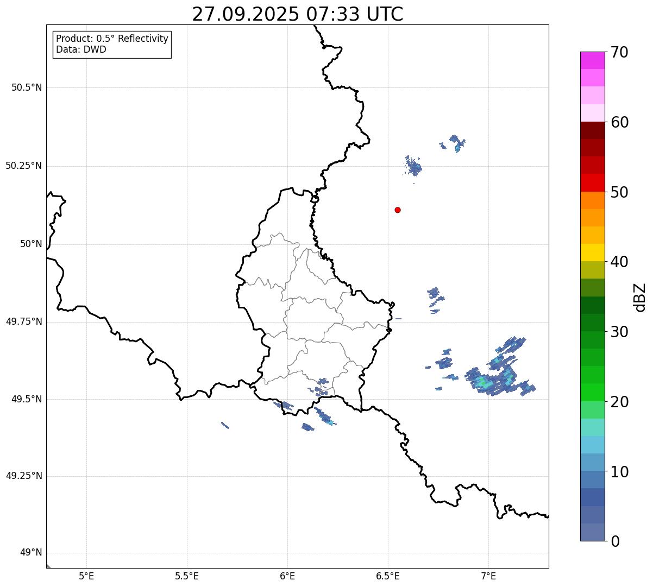Click the 49.25°N latitude label
Image resolution: width=653 pixels, height=587 pixels.
click(23, 476)
